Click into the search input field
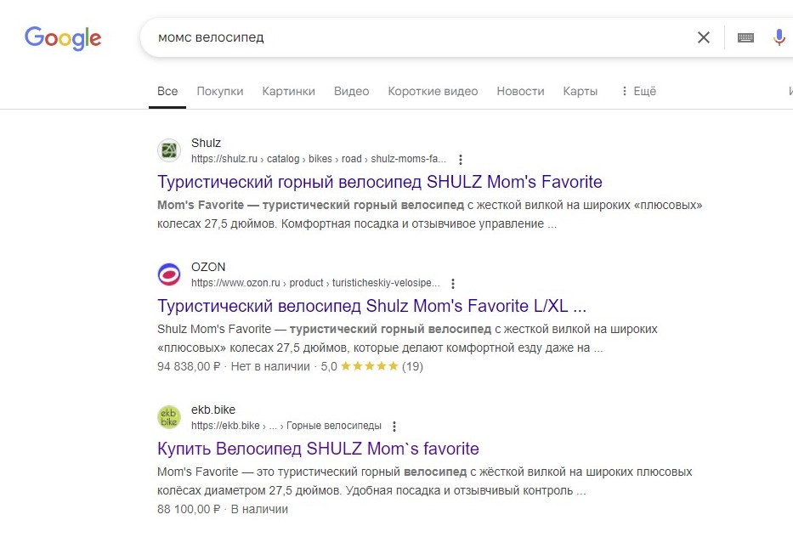Image resolution: width=793 pixels, height=537 pixels. [408, 37]
